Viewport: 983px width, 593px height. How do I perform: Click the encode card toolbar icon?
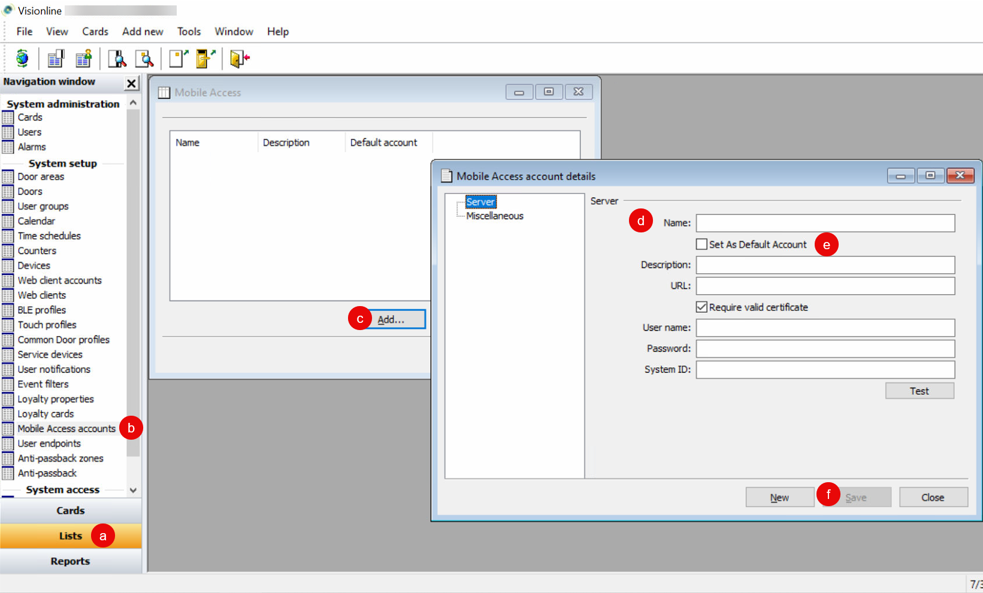[x=177, y=58]
